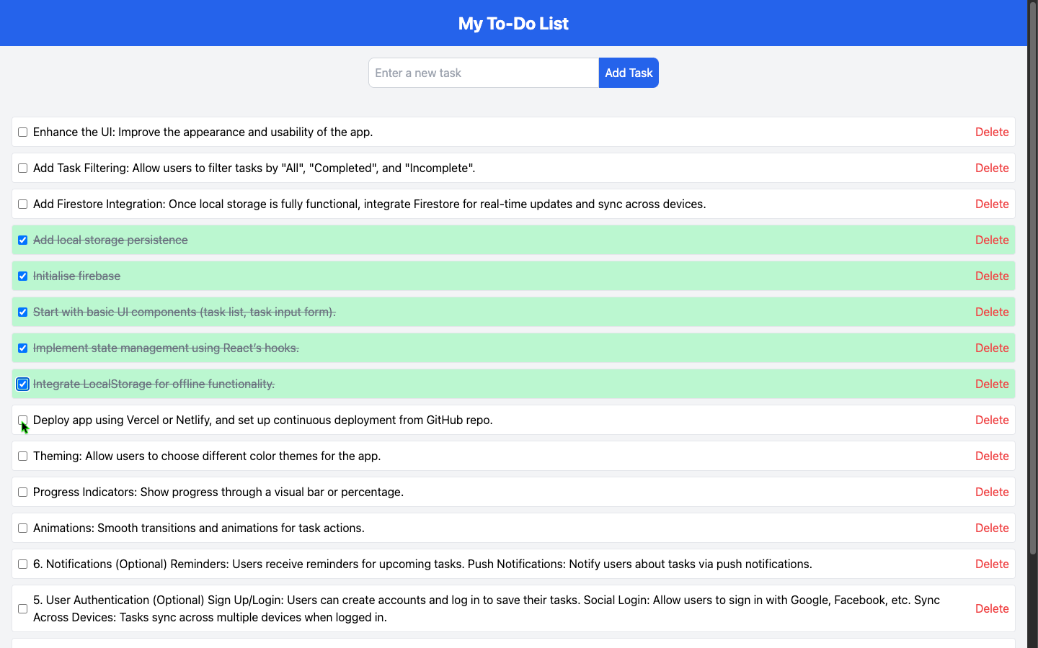Screen dimensions: 1038x648
Task: Check the Enhance the UI task checkbox
Action: pos(23,132)
